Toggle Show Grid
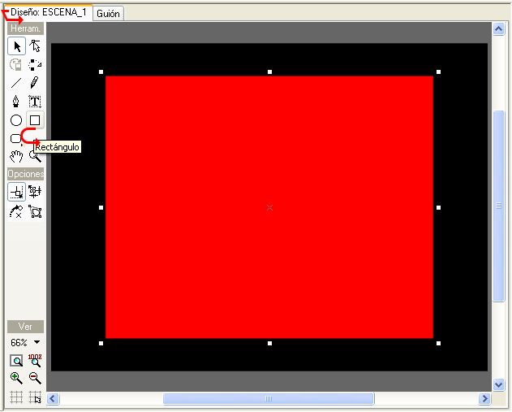The width and height of the screenshot is (512, 412). (x=16, y=397)
